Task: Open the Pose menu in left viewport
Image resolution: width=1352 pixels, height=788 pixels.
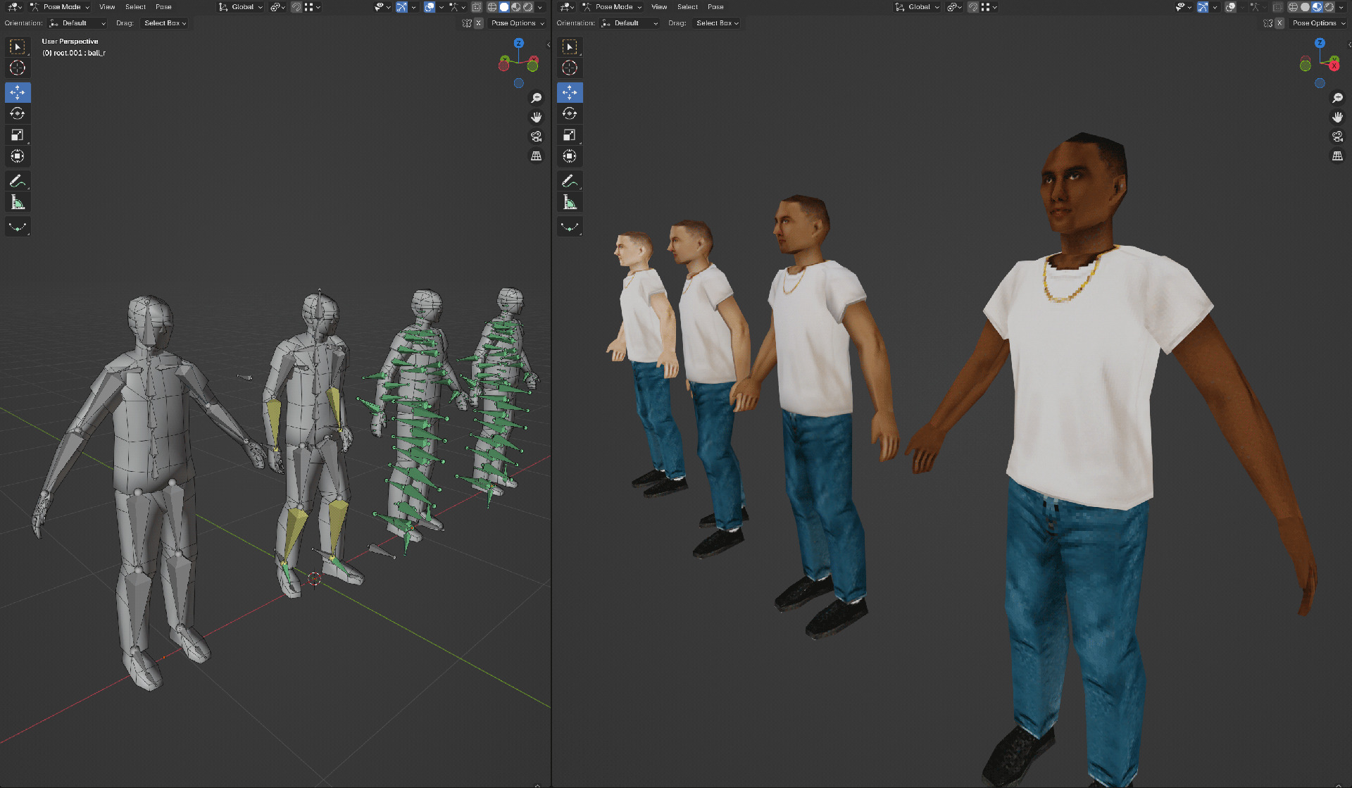Action: [163, 7]
